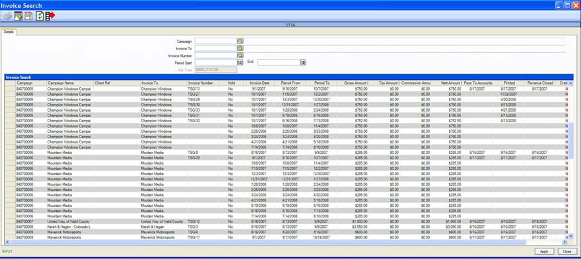Sort by the Invoice To column header
Image resolution: width=581 pixels, height=259 pixels.
(164, 83)
